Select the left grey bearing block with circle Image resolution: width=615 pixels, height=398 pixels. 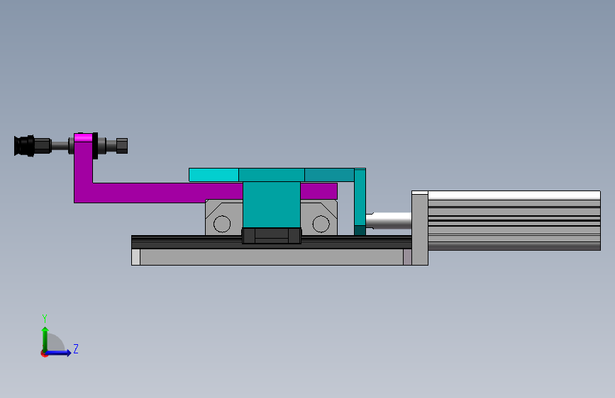(223, 218)
